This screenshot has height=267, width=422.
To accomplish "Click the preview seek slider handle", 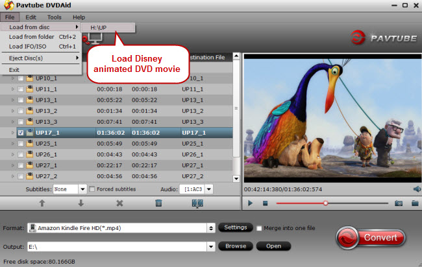I will pos(326,203).
